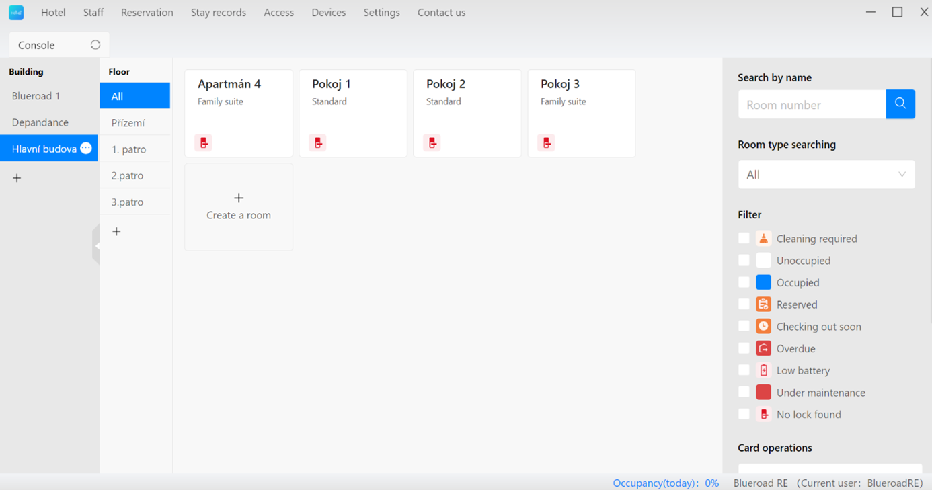The height and width of the screenshot is (490, 932).
Task: Select the Depandance building
Action: point(40,122)
